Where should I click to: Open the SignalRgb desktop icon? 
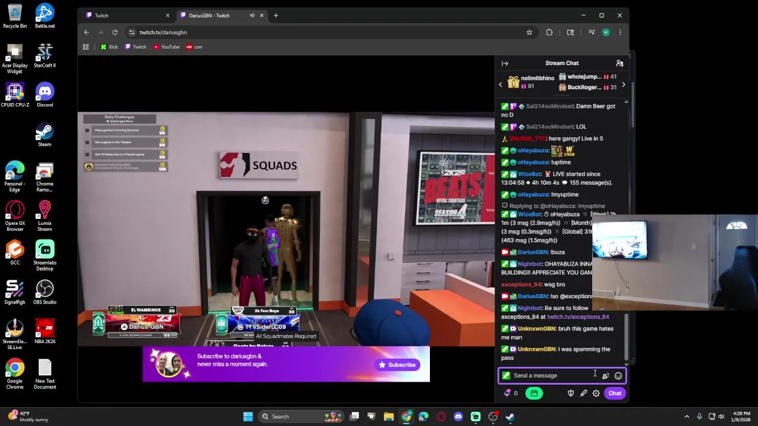[15, 292]
